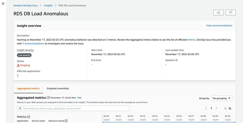Click the 02:25 timeline column header
Viewport: 243px width, 123px height.
coord(167,118)
